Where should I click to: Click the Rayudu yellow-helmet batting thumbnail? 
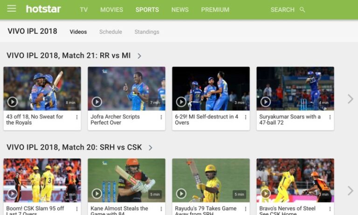point(211,180)
